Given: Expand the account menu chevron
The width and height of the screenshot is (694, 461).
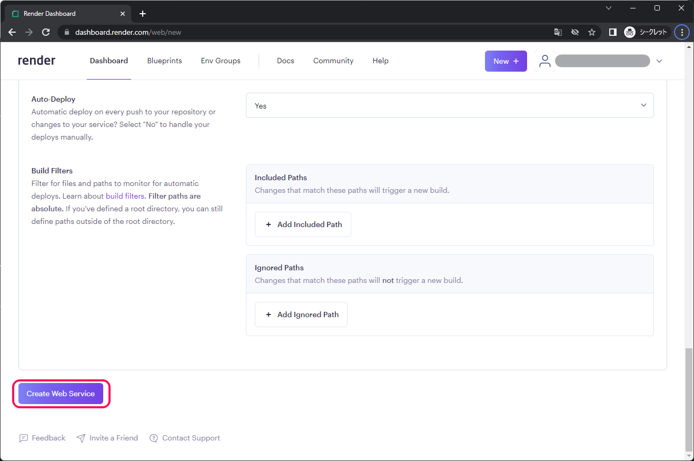Looking at the screenshot, I should click(x=659, y=61).
